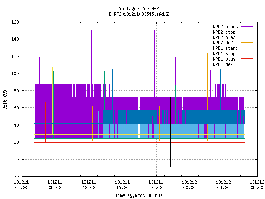Click the y-axis tick label 80
The image size is (265, 199).
17,91
